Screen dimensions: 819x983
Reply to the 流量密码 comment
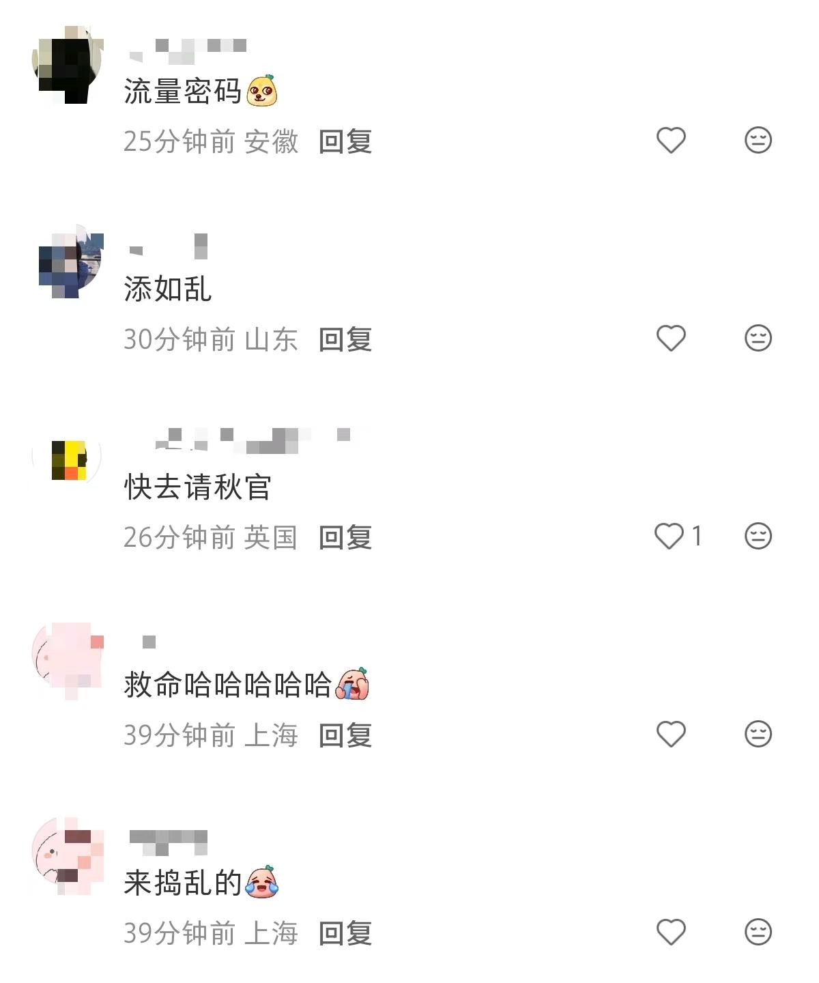coord(345,142)
